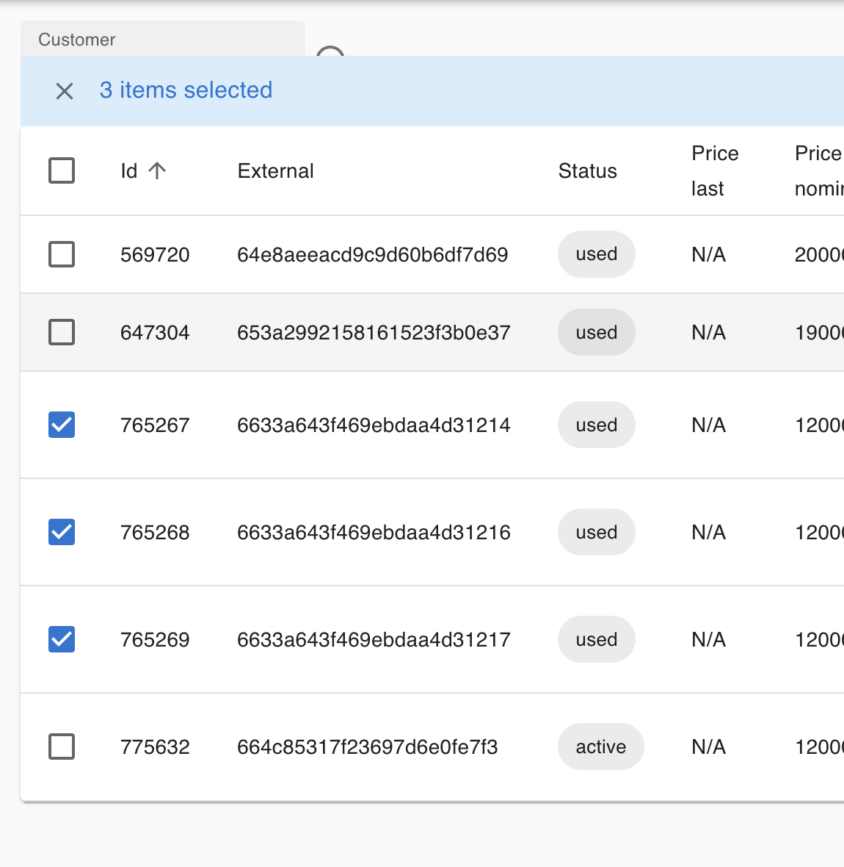Open external ID 653a2992158161523f3b0e37 row
The image size is (844, 867).
(x=374, y=333)
